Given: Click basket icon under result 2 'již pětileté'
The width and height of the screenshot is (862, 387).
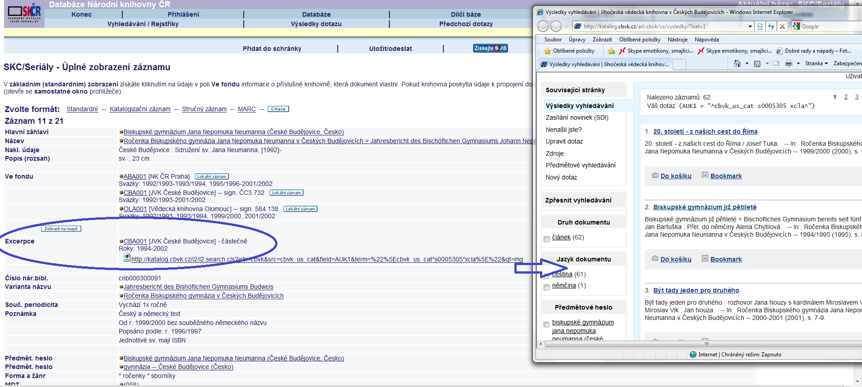Looking at the screenshot, I should [655, 259].
